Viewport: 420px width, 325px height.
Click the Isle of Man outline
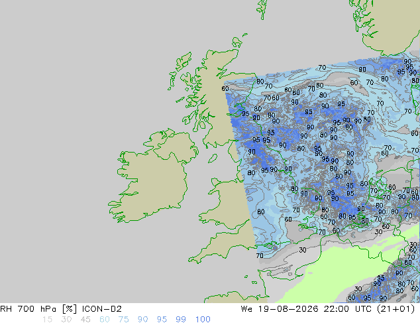point(213,159)
